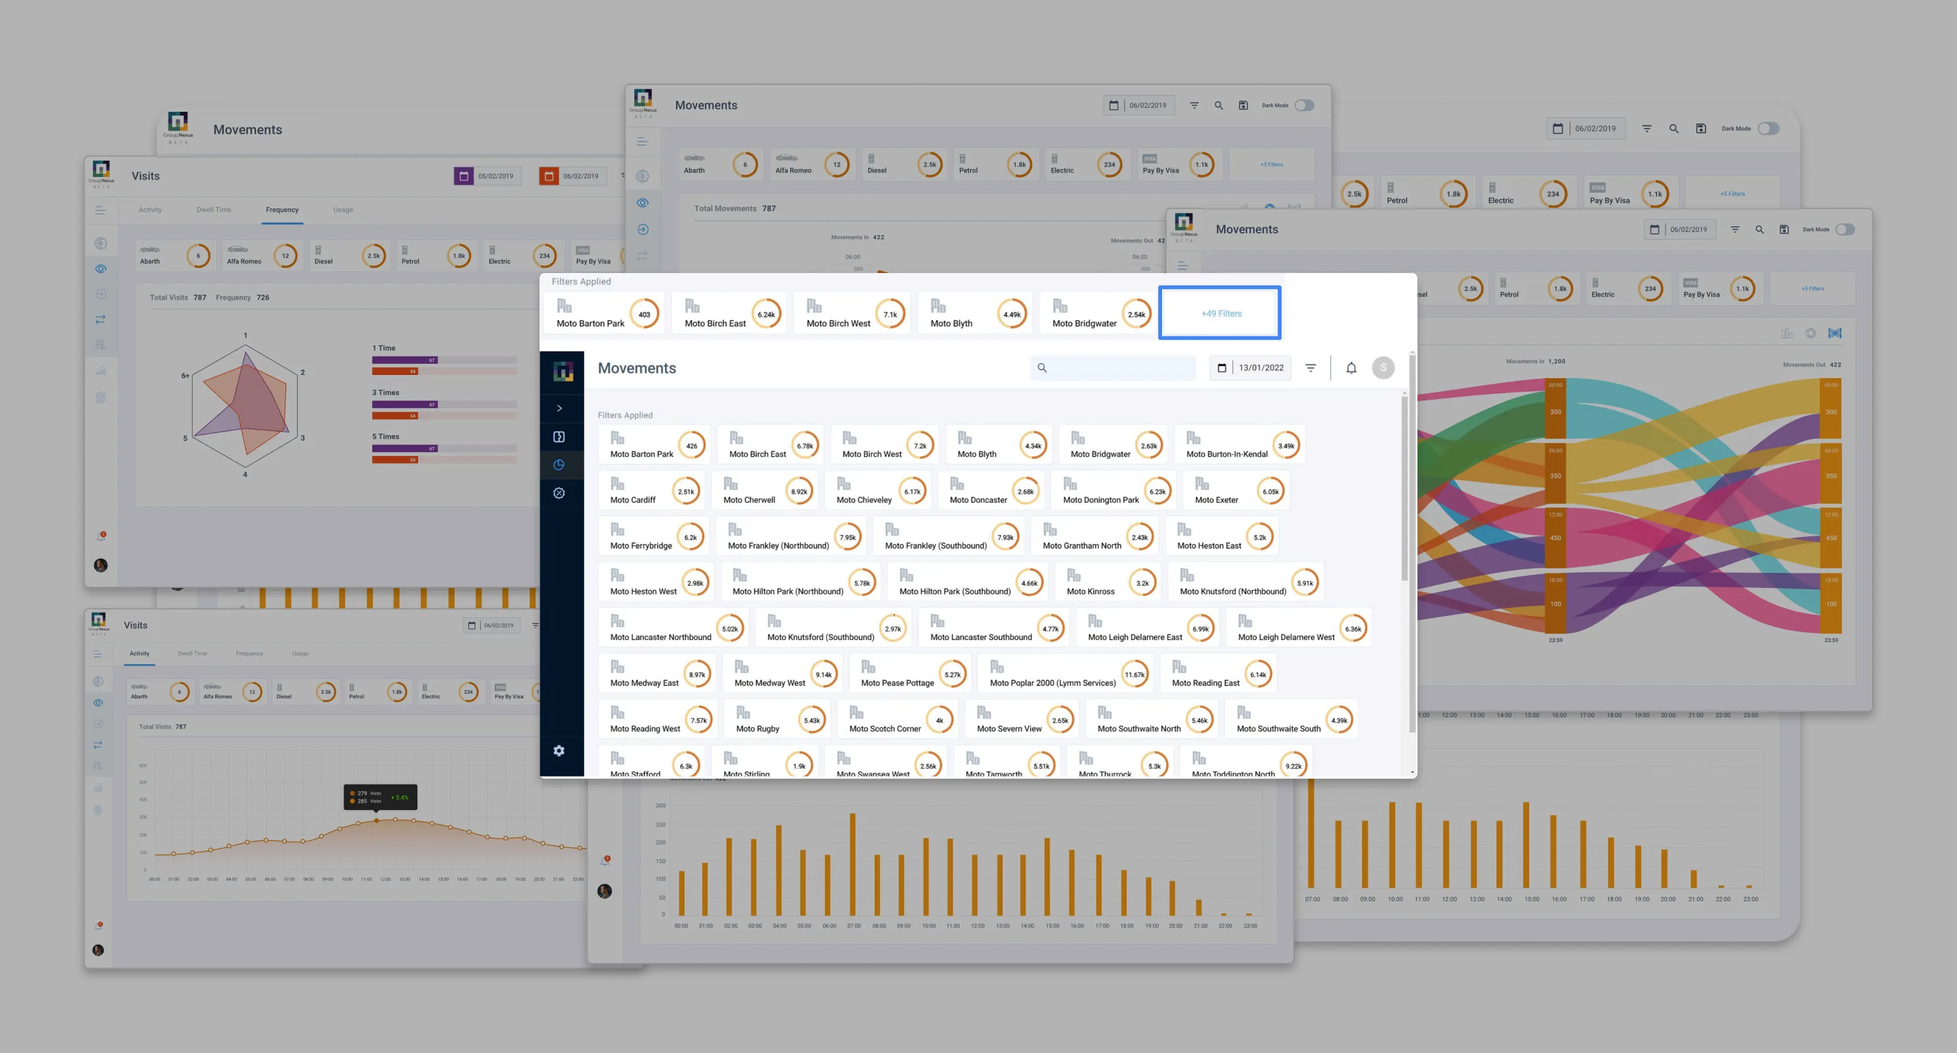Open the 06/02/2019 date picker in the lower Visits window
1957x1053 pixels.
click(491, 625)
